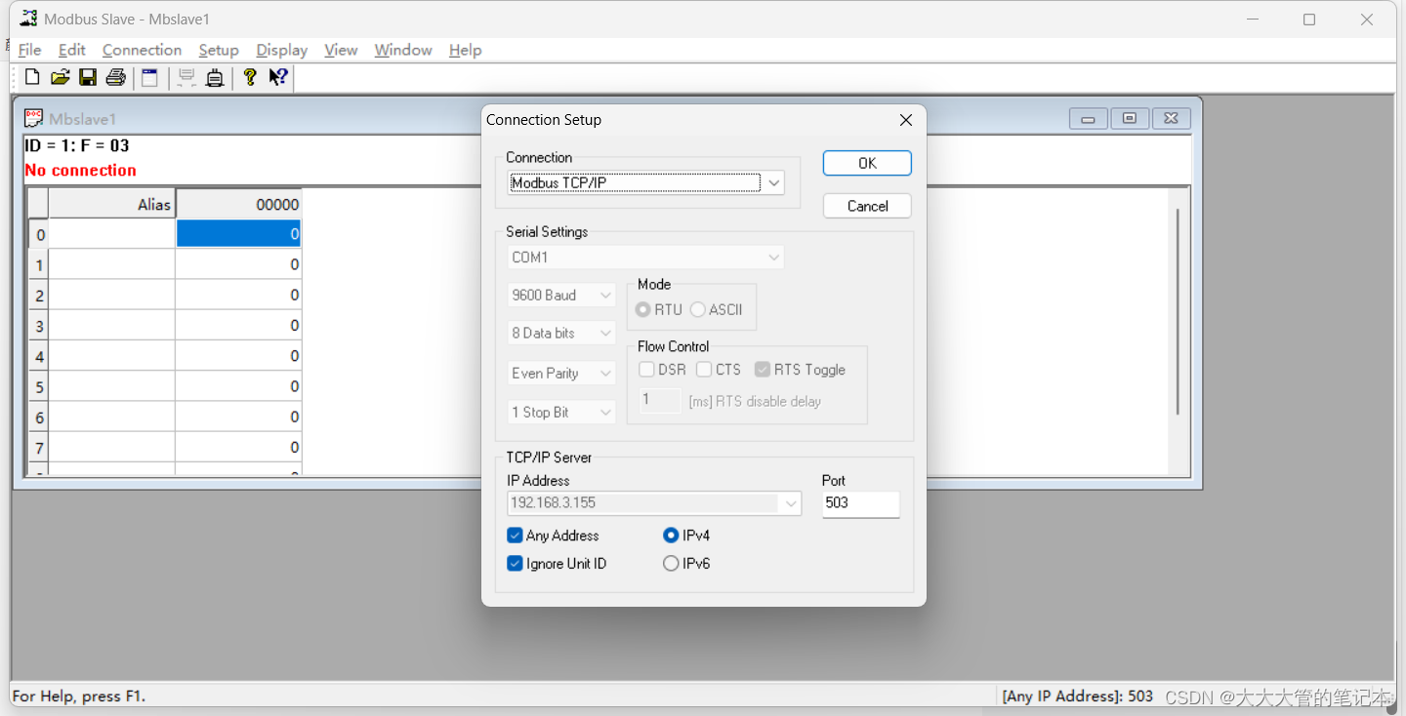Click Modbus Slave app icon in title bar

28,19
